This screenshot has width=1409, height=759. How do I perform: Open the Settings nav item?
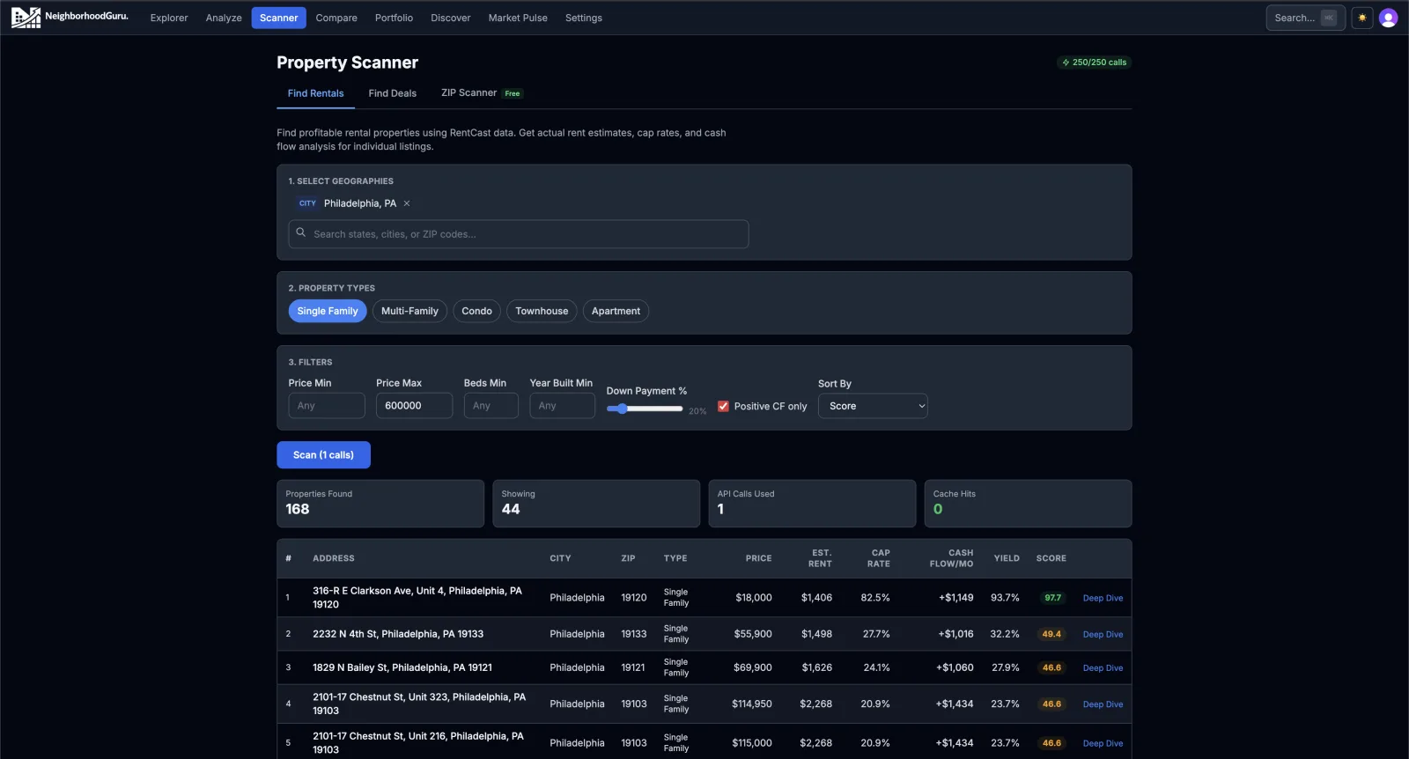click(x=584, y=18)
